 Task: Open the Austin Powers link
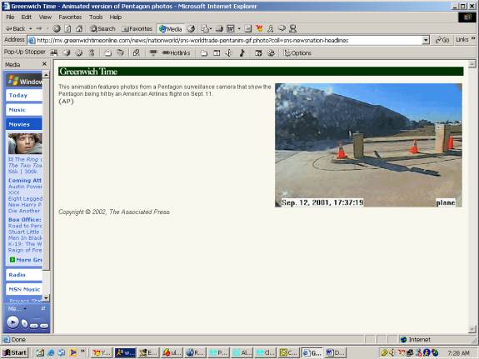click(25, 187)
